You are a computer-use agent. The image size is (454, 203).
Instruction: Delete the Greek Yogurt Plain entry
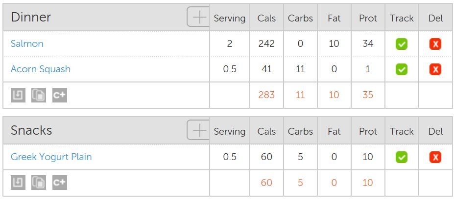(x=435, y=157)
